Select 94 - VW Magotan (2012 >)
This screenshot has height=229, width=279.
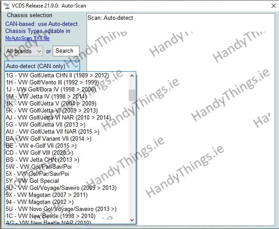pos(67,202)
